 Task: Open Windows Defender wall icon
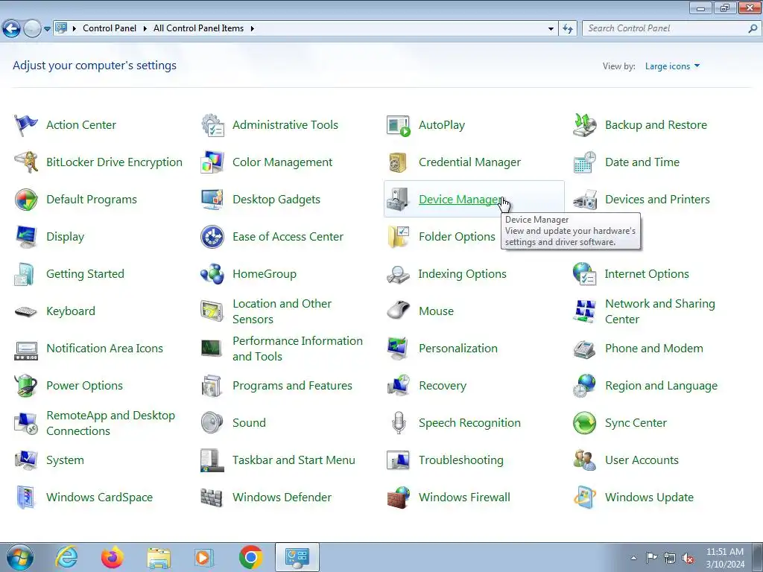tap(212, 497)
